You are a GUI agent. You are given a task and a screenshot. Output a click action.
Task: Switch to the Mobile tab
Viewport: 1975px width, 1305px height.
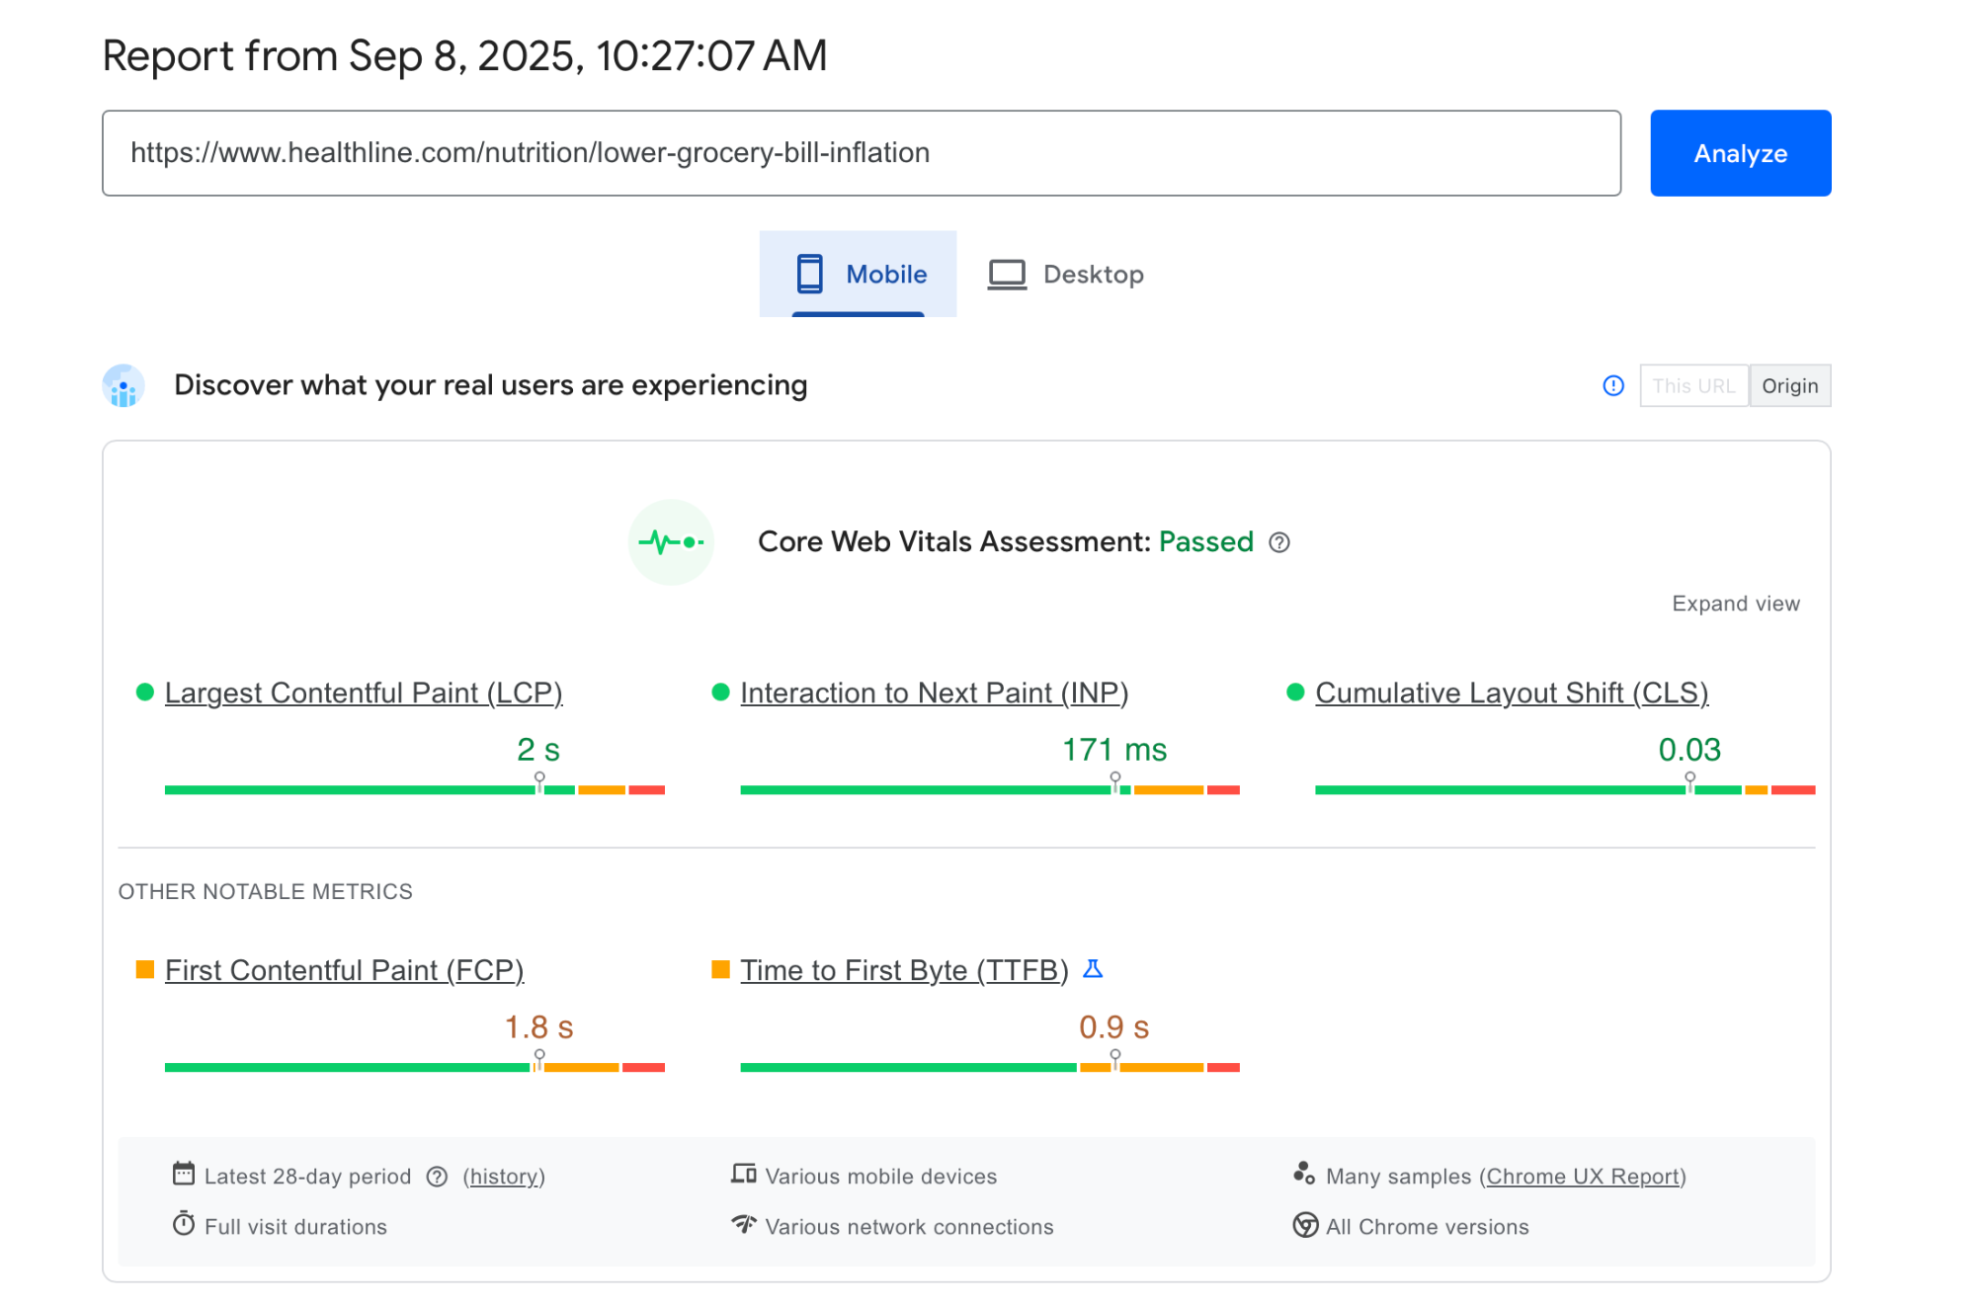(x=858, y=275)
